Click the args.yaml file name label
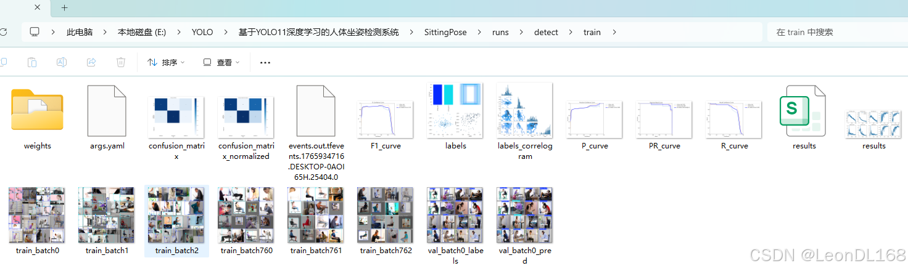This screenshot has height=271, width=908. (x=107, y=146)
